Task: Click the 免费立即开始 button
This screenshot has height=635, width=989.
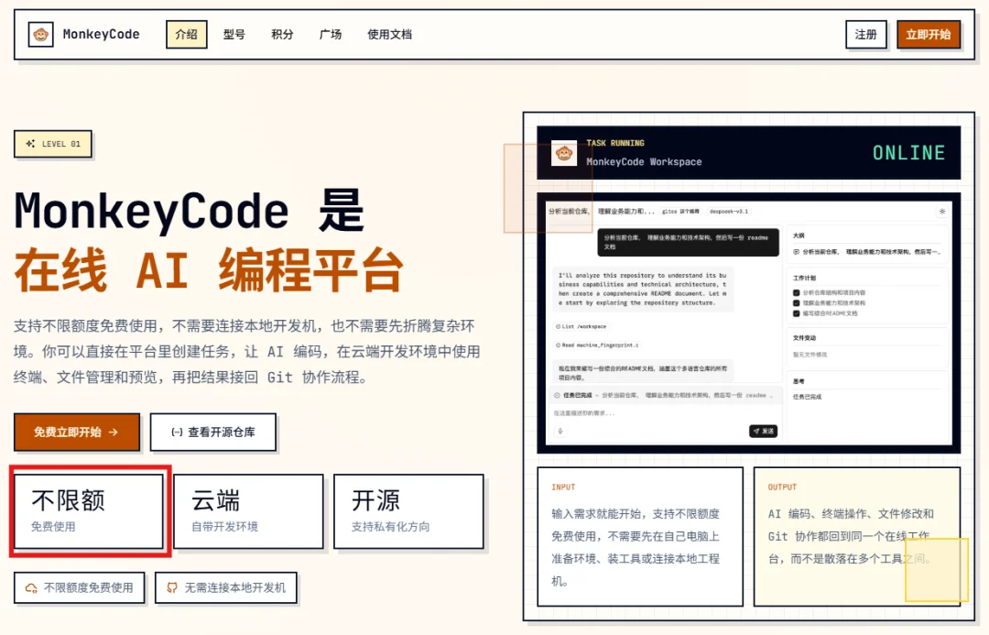Action: pyautogui.click(x=76, y=432)
